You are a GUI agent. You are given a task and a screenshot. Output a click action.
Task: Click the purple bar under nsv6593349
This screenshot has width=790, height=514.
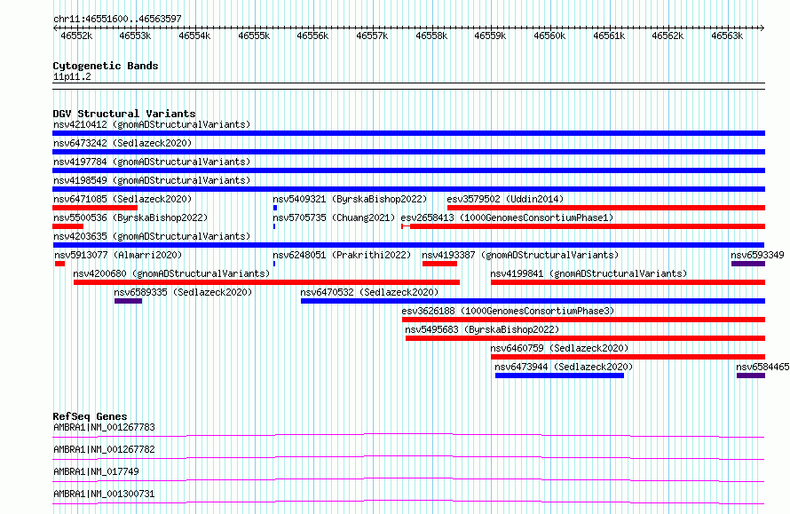pos(748,264)
